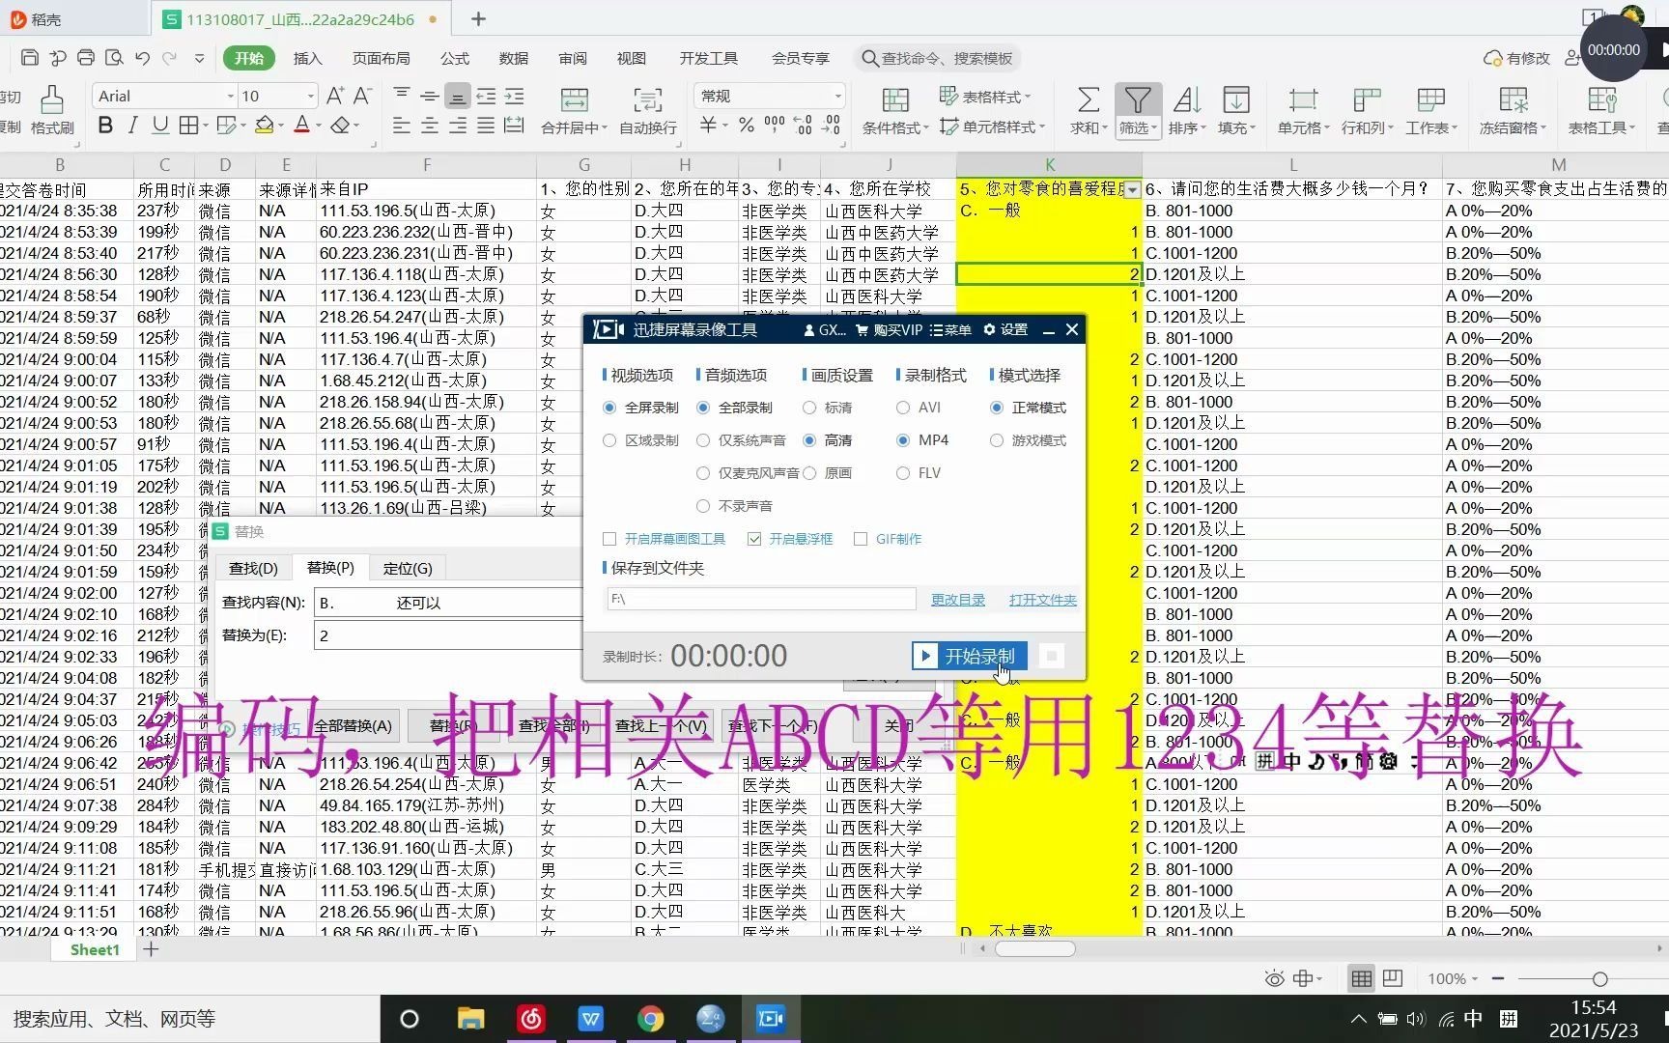Switch to 定位(G) in the replace dialog
The width and height of the screenshot is (1669, 1043).
coord(407,568)
